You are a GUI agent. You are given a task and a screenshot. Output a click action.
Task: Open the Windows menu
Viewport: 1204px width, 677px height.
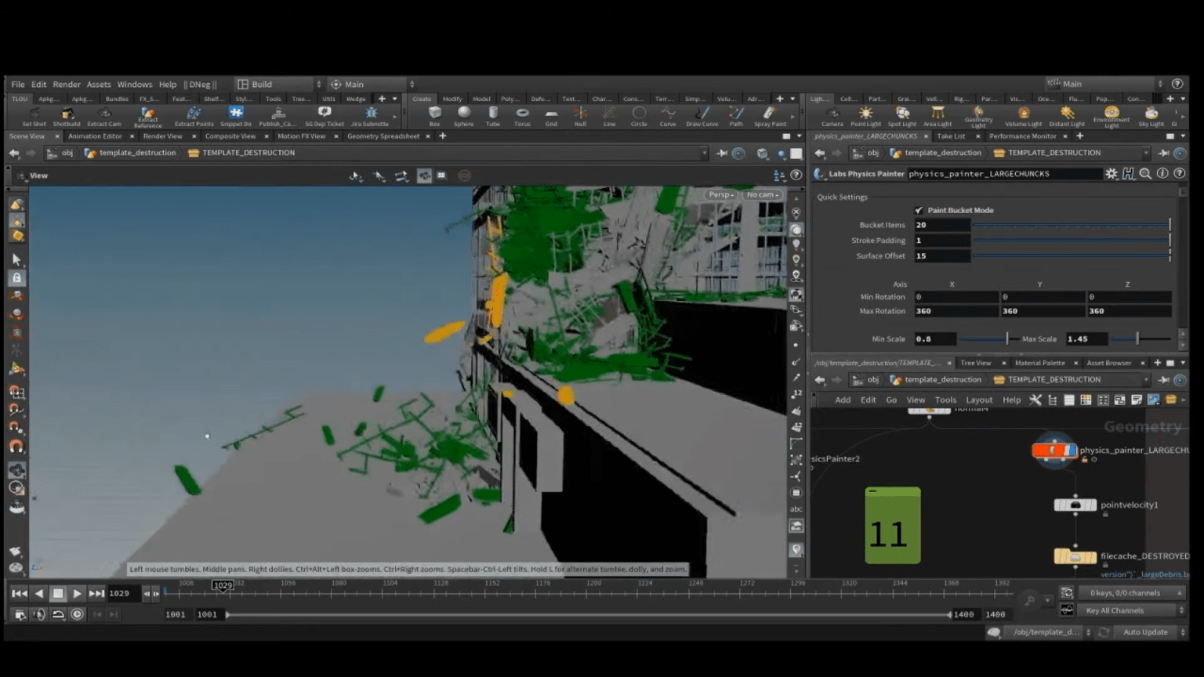[134, 84]
